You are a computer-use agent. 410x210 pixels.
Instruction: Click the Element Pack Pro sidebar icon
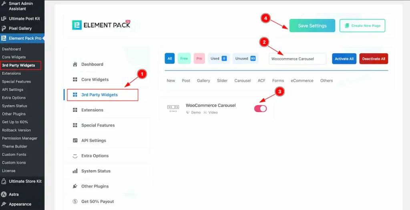click(4, 38)
